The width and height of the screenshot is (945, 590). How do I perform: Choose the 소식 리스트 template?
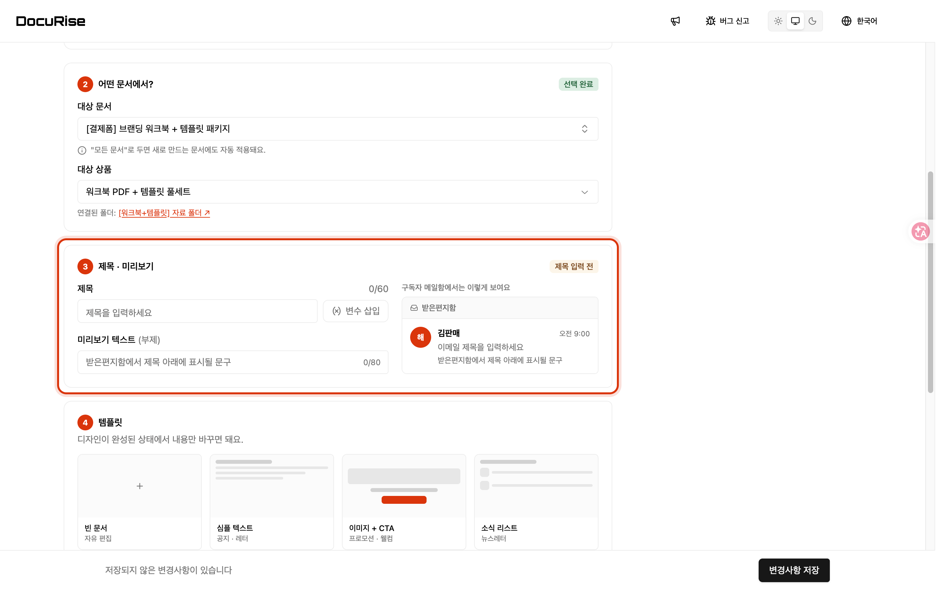tap(536, 502)
